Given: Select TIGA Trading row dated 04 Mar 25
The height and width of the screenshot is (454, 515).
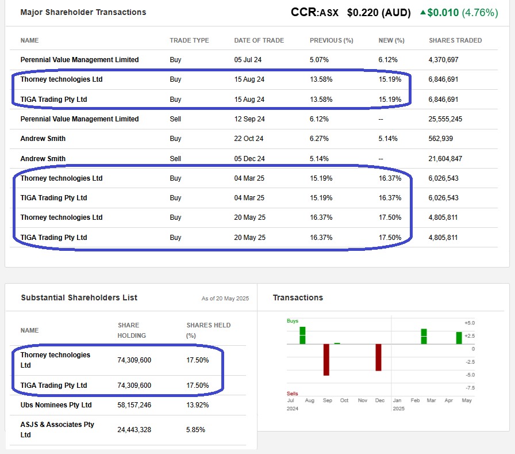Looking at the screenshot, I should [53, 198].
